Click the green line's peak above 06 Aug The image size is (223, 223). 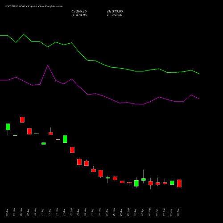pyautogui.click(x=24, y=35)
